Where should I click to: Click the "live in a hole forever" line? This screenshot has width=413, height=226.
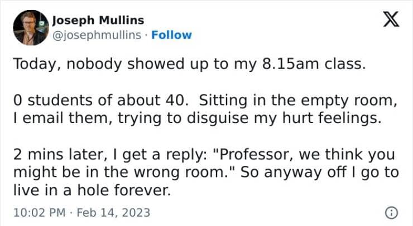click(x=90, y=190)
